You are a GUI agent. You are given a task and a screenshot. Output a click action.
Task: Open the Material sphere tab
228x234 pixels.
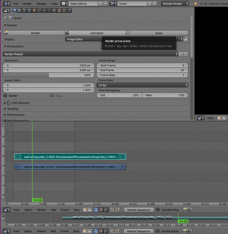coord(54,10)
